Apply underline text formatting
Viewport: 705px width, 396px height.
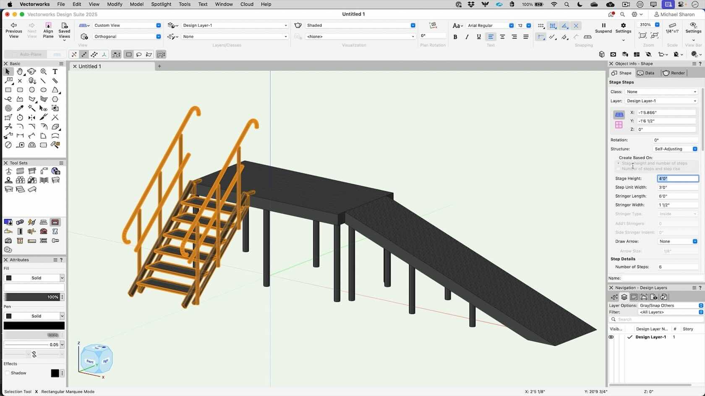[478, 37]
